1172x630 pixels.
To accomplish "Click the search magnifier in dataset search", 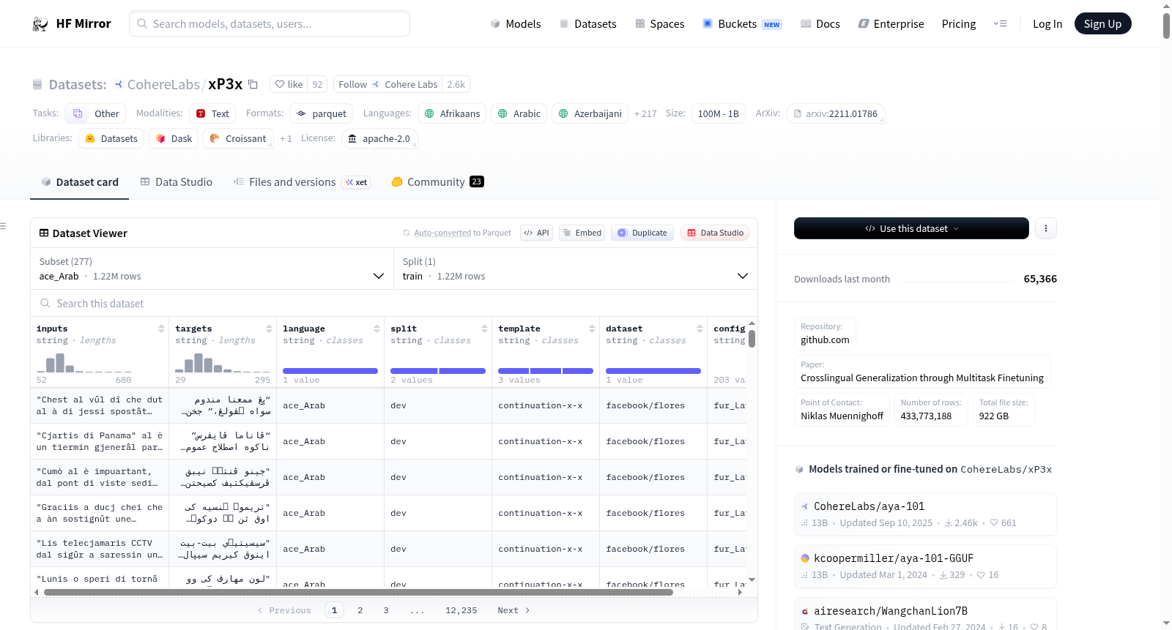I will (x=45, y=303).
